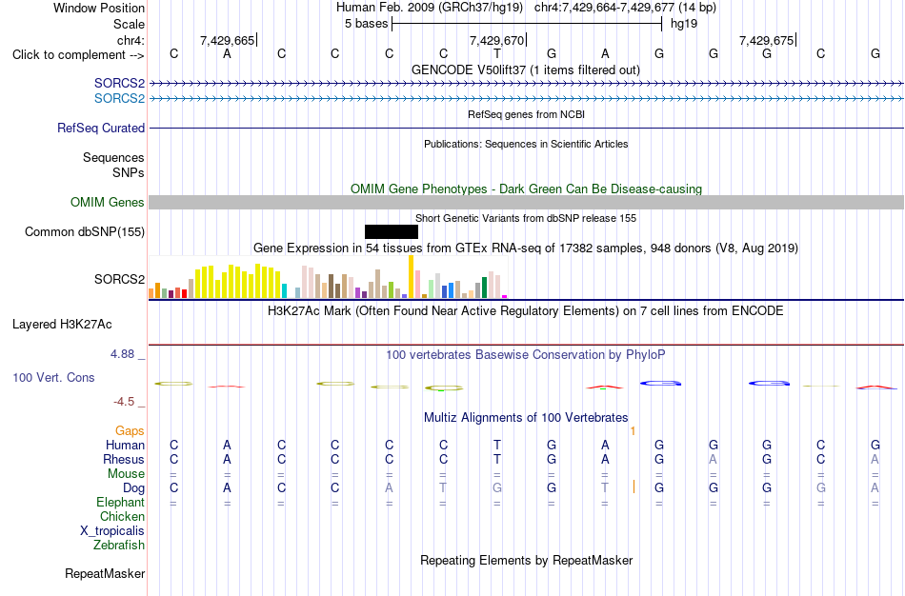Click 'Click to complement -->' label
Image resolution: width=905 pixels, height=596 pixels.
click(x=78, y=55)
